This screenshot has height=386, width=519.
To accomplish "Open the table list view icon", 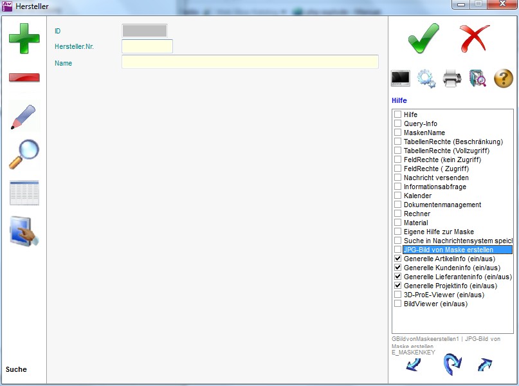I will click(24, 193).
